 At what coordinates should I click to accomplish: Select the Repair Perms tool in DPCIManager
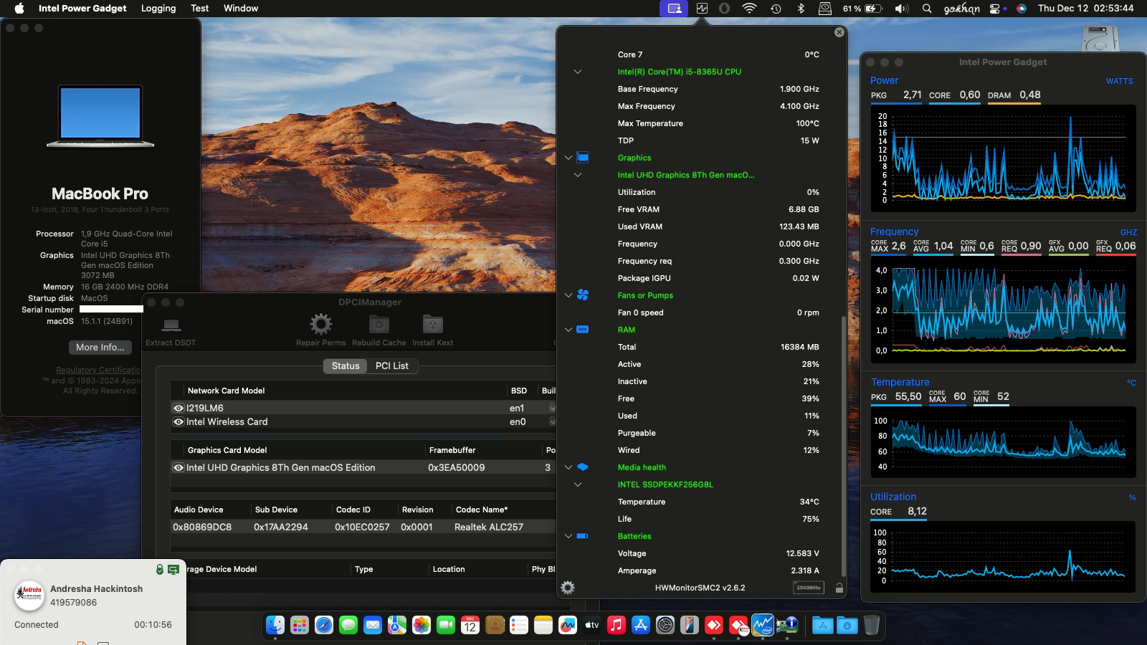pos(320,324)
